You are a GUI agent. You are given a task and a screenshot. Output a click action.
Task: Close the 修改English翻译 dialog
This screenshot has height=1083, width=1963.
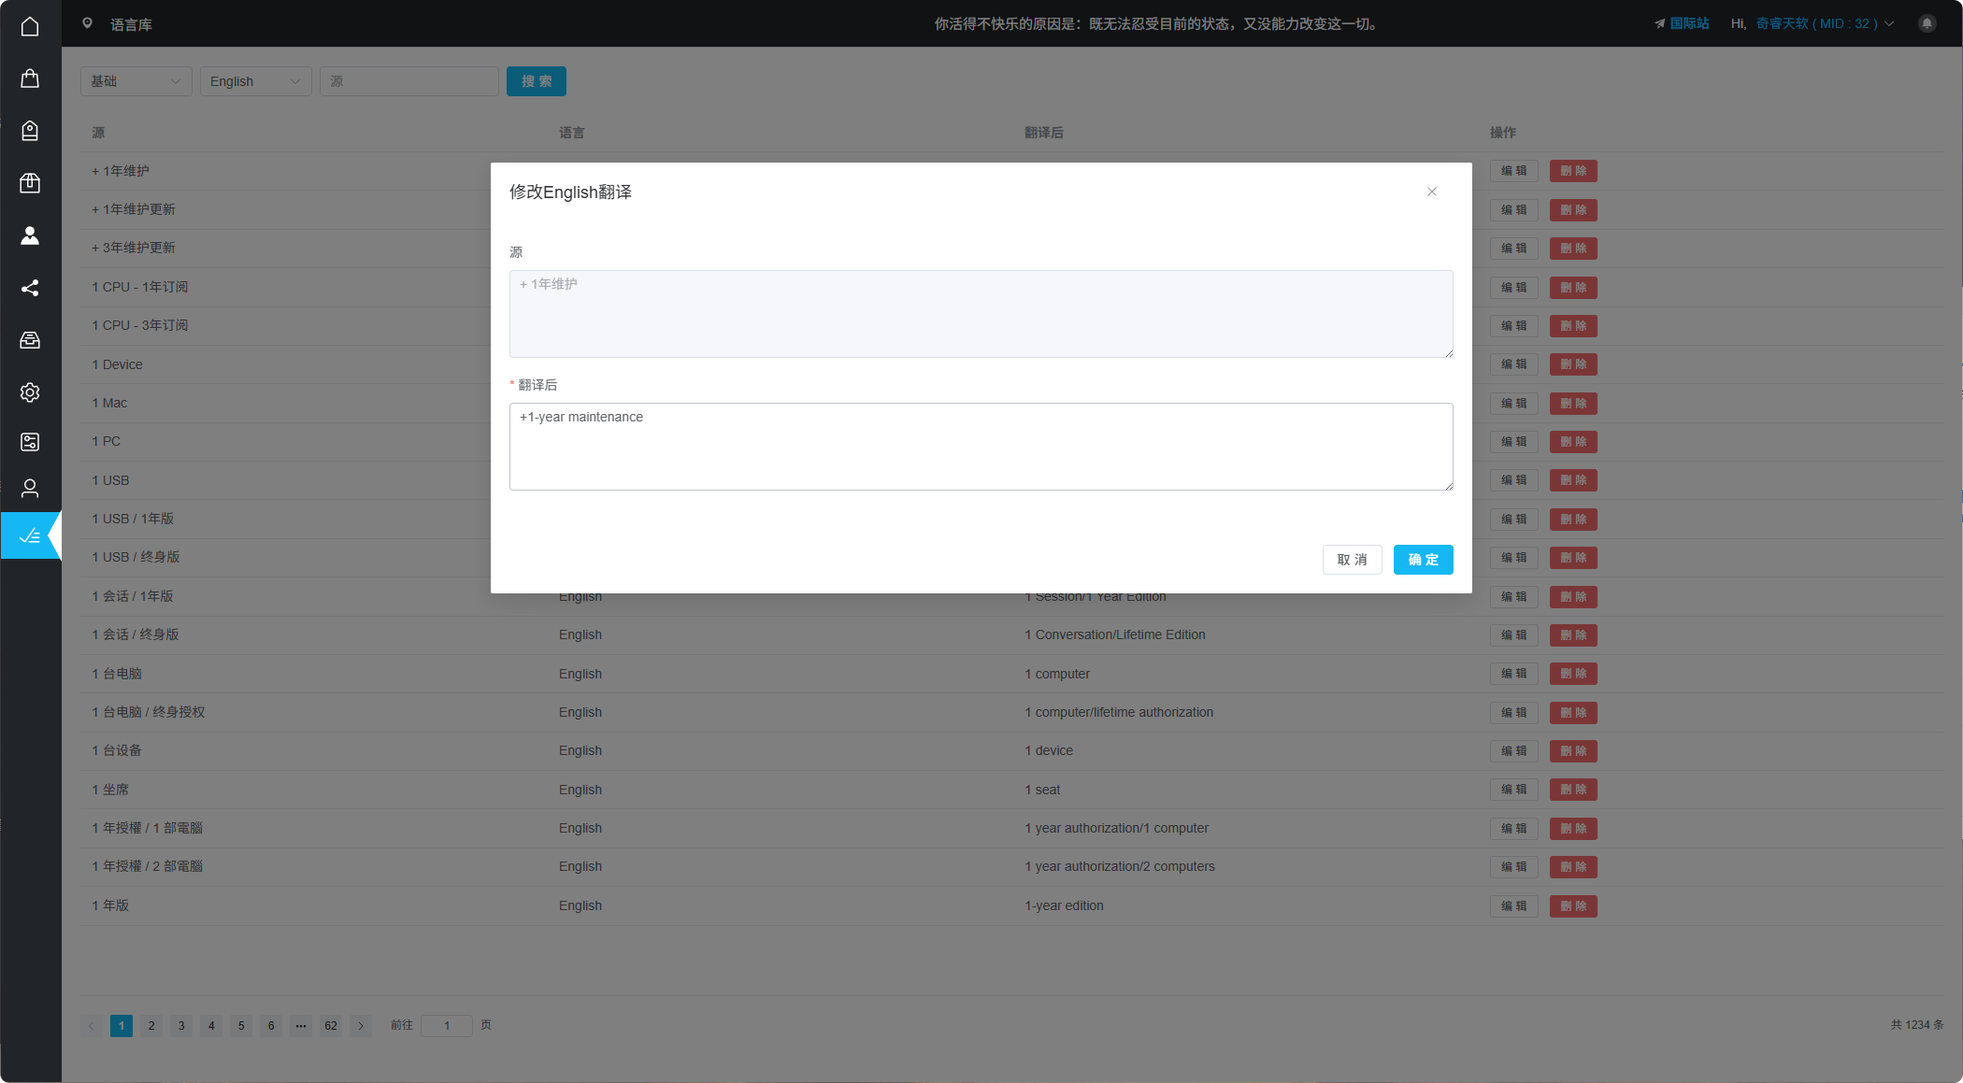pyautogui.click(x=1432, y=192)
